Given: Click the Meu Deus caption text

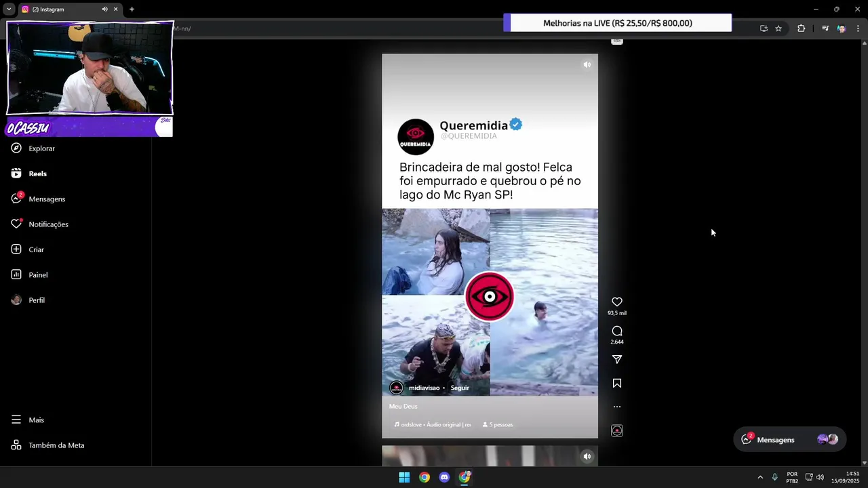Looking at the screenshot, I should (x=403, y=406).
